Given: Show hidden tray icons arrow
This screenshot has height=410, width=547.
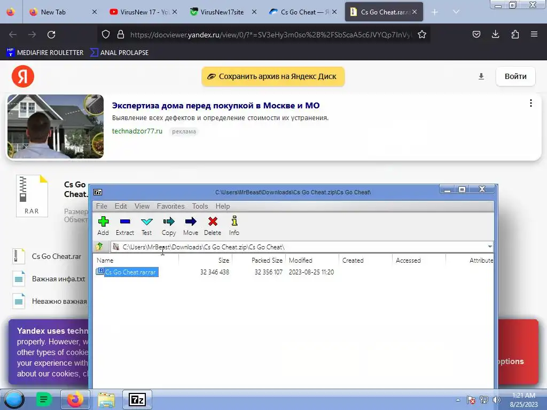Looking at the screenshot, I should coord(458,400).
